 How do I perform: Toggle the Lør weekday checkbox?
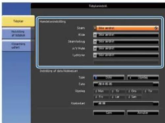(x=117, y=97)
